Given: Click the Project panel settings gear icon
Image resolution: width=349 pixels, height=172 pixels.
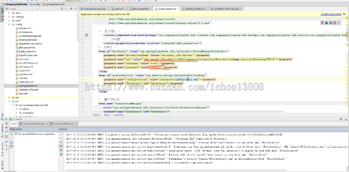Looking at the screenshot, I should [x=71, y=8].
